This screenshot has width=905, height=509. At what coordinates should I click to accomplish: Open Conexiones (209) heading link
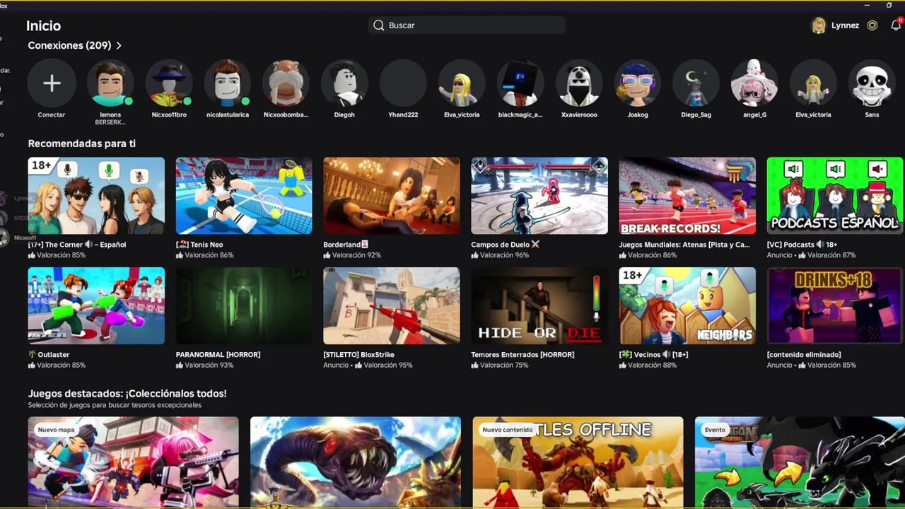69,45
